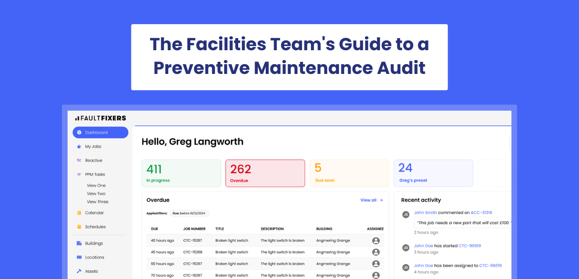Click John Smith's JS avatar in Recent activity
Viewport: 579px width, 279px height.
405,214
